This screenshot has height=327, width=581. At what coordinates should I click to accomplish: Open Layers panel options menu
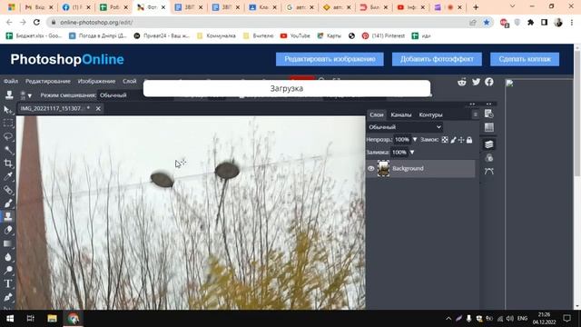coord(475,114)
